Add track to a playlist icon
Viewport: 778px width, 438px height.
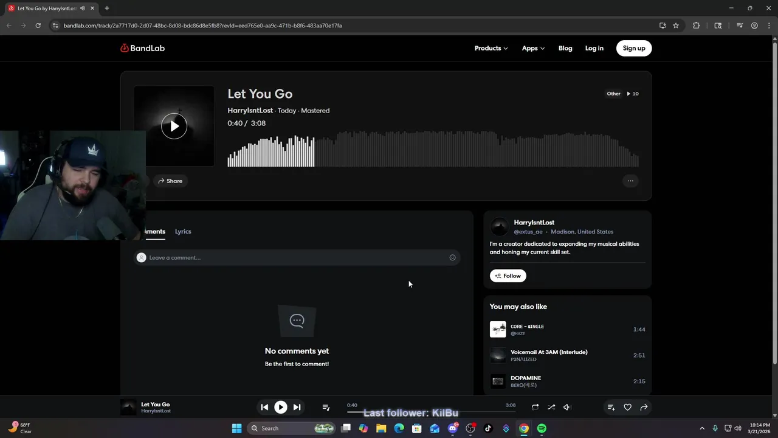pos(611,407)
